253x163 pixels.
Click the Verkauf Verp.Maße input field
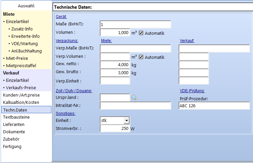[x=214, y=48]
